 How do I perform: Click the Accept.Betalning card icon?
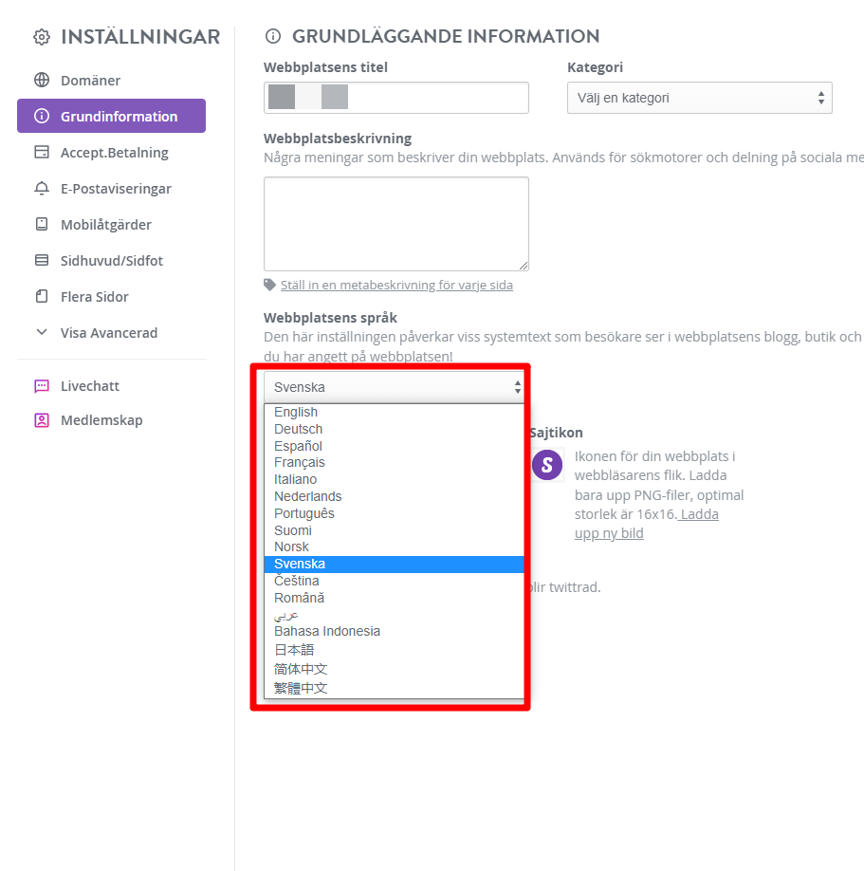(42, 152)
